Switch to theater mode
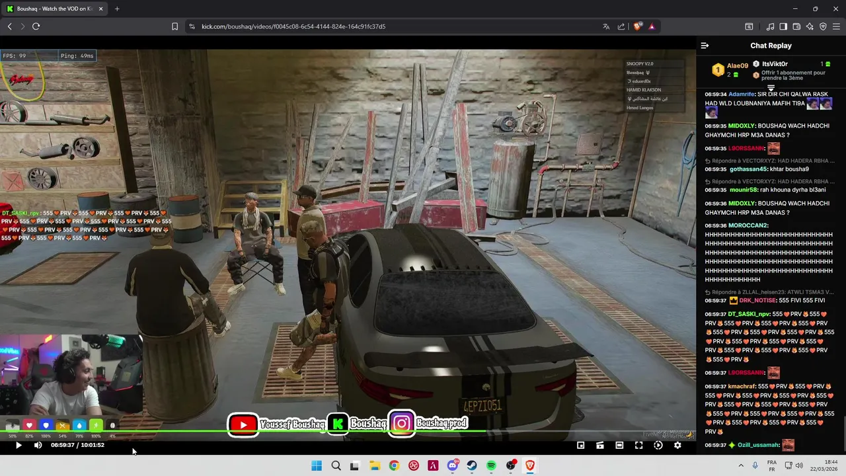Screen dimensions: 846x476 [x=619, y=446]
